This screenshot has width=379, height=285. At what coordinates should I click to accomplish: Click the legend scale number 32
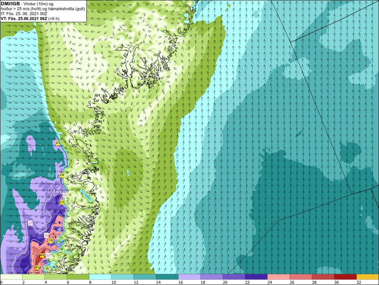pos(359,282)
